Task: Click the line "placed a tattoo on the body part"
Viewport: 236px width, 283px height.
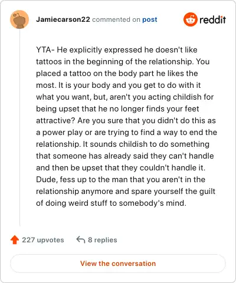Action: click(x=117, y=74)
